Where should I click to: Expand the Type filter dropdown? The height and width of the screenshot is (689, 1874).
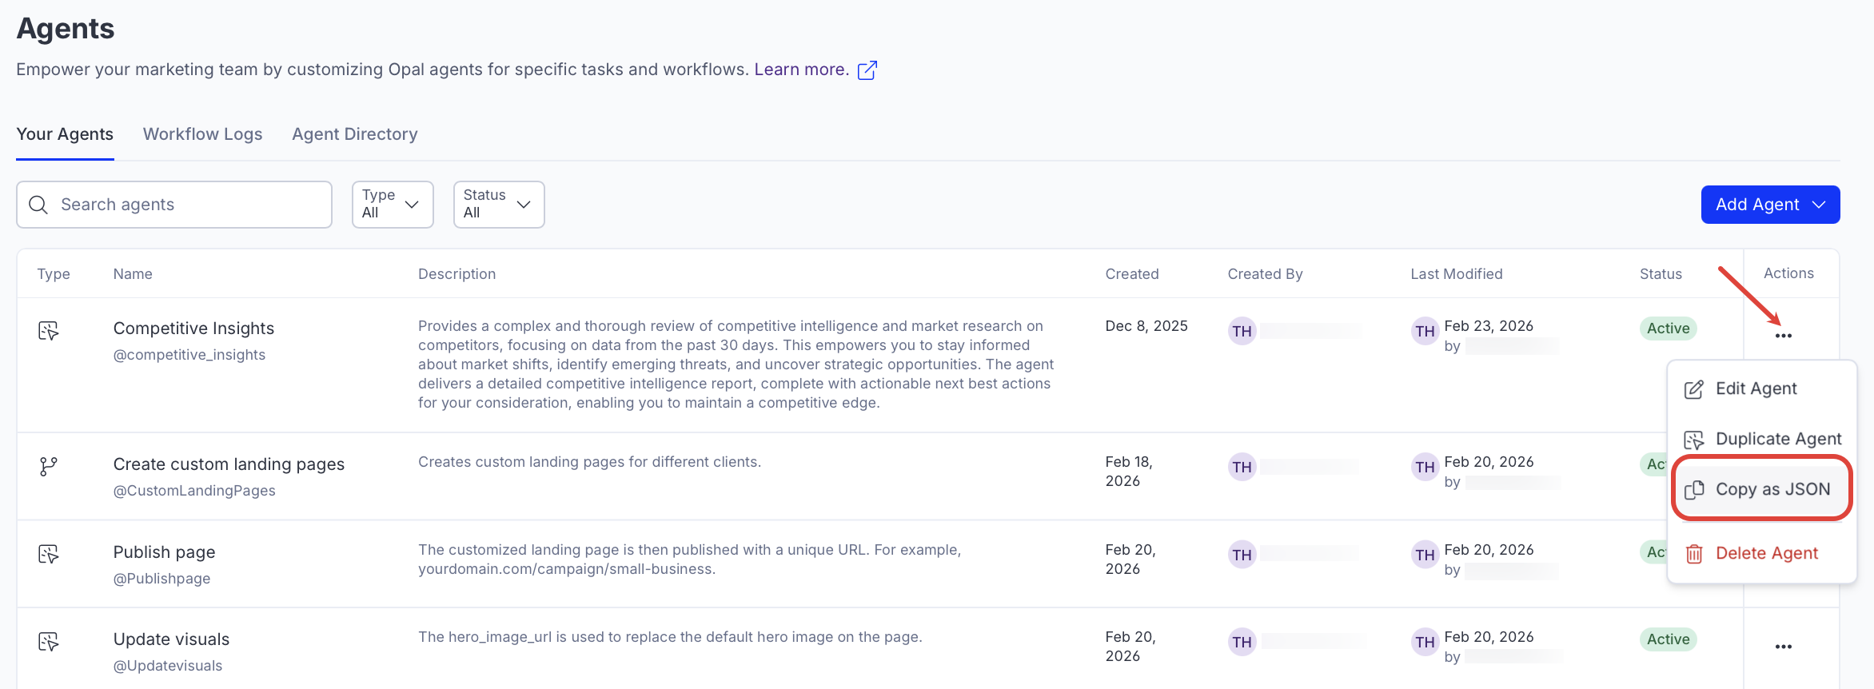coord(393,205)
